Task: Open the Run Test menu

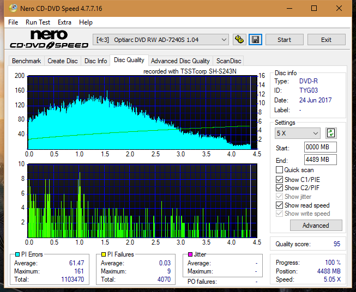Action: pyautogui.click(x=38, y=22)
